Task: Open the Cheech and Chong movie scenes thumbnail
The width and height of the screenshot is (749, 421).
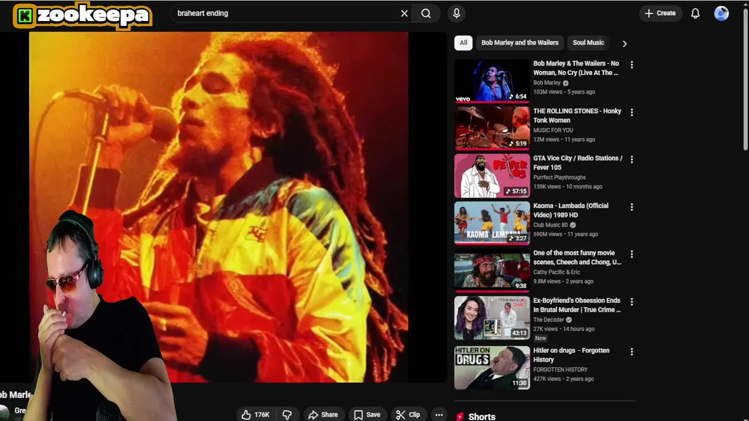Action: pos(492,270)
